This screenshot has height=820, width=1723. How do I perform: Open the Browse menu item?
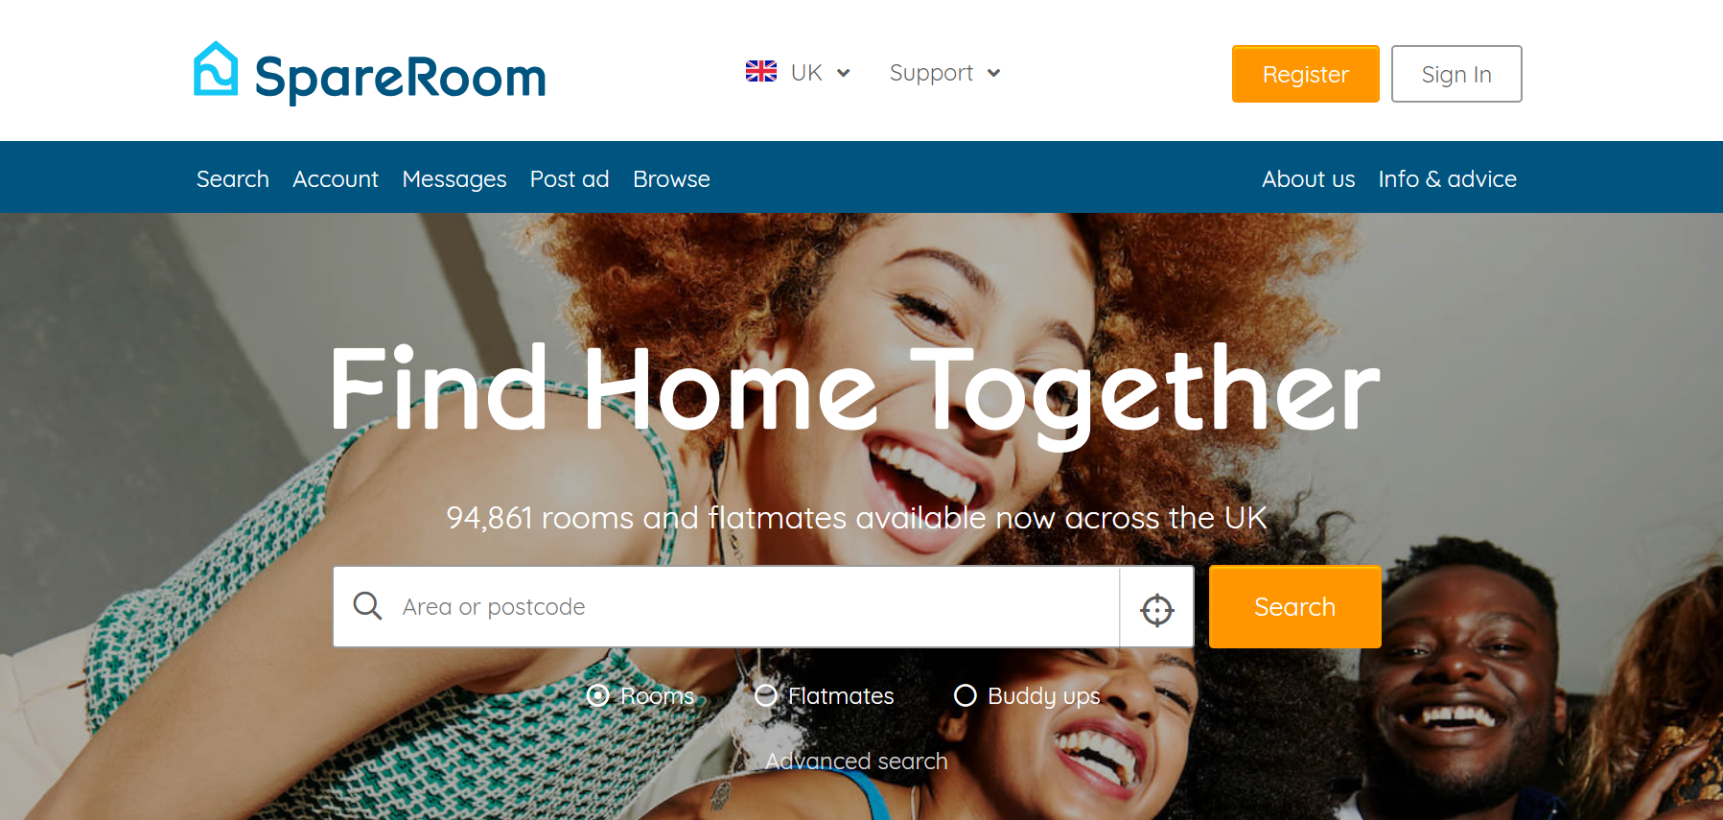click(x=671, y=179)
